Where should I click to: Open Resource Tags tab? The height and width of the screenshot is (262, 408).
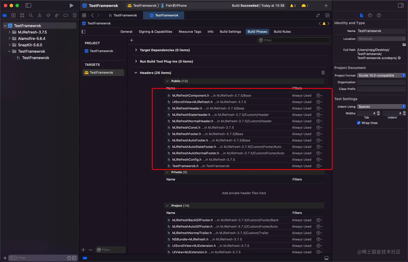pyautogui.click(x=190, y=32)
